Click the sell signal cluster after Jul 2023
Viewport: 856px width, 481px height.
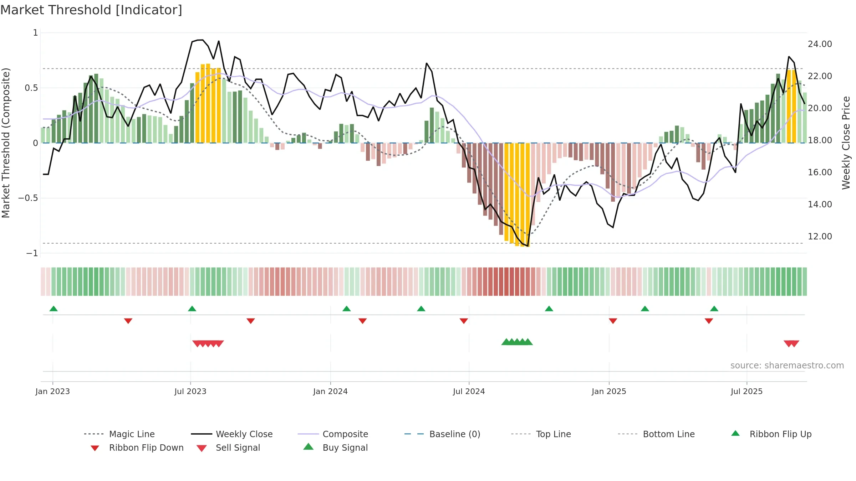click(208, 344)
